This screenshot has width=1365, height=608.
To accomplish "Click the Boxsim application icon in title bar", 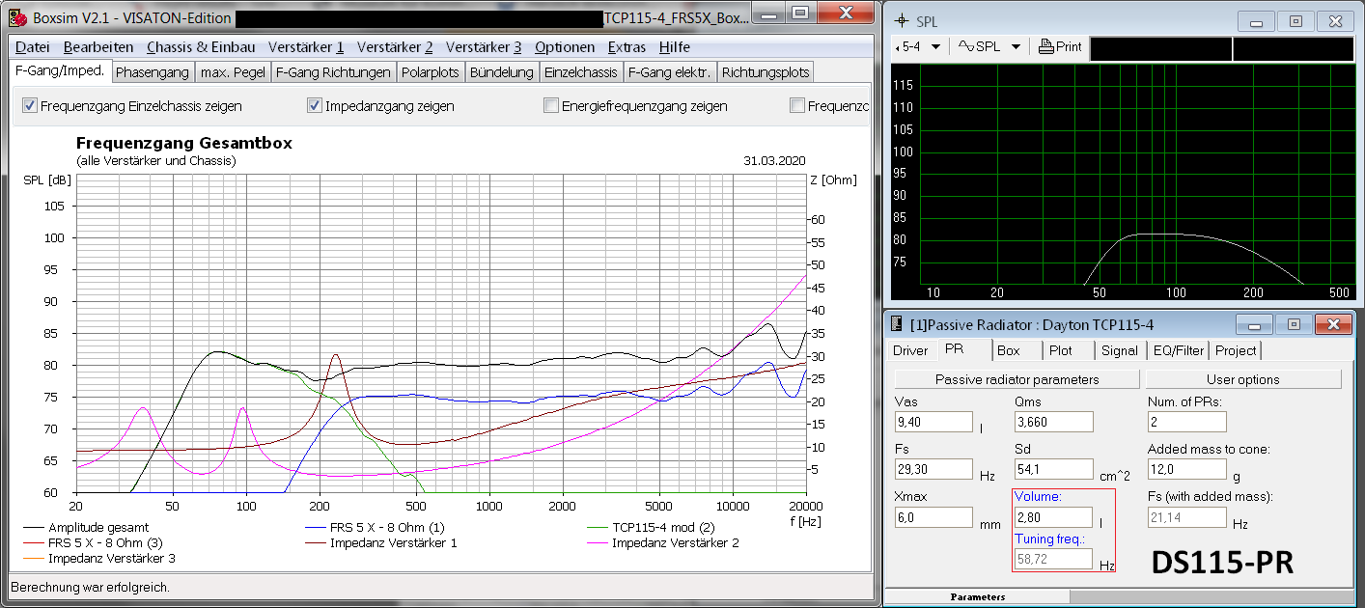I will [17, 17].
